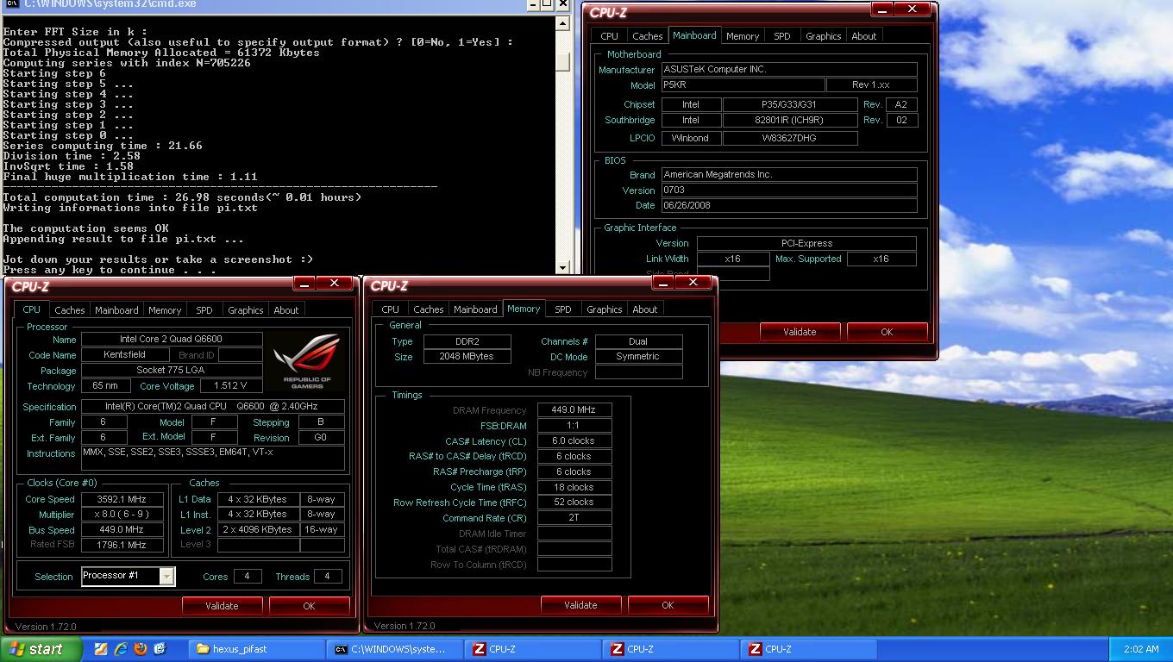The height and width of the screenshot is (662, 1173).
Task: Open CPU tab in Mainboard window
Action: tap(610, 36)
